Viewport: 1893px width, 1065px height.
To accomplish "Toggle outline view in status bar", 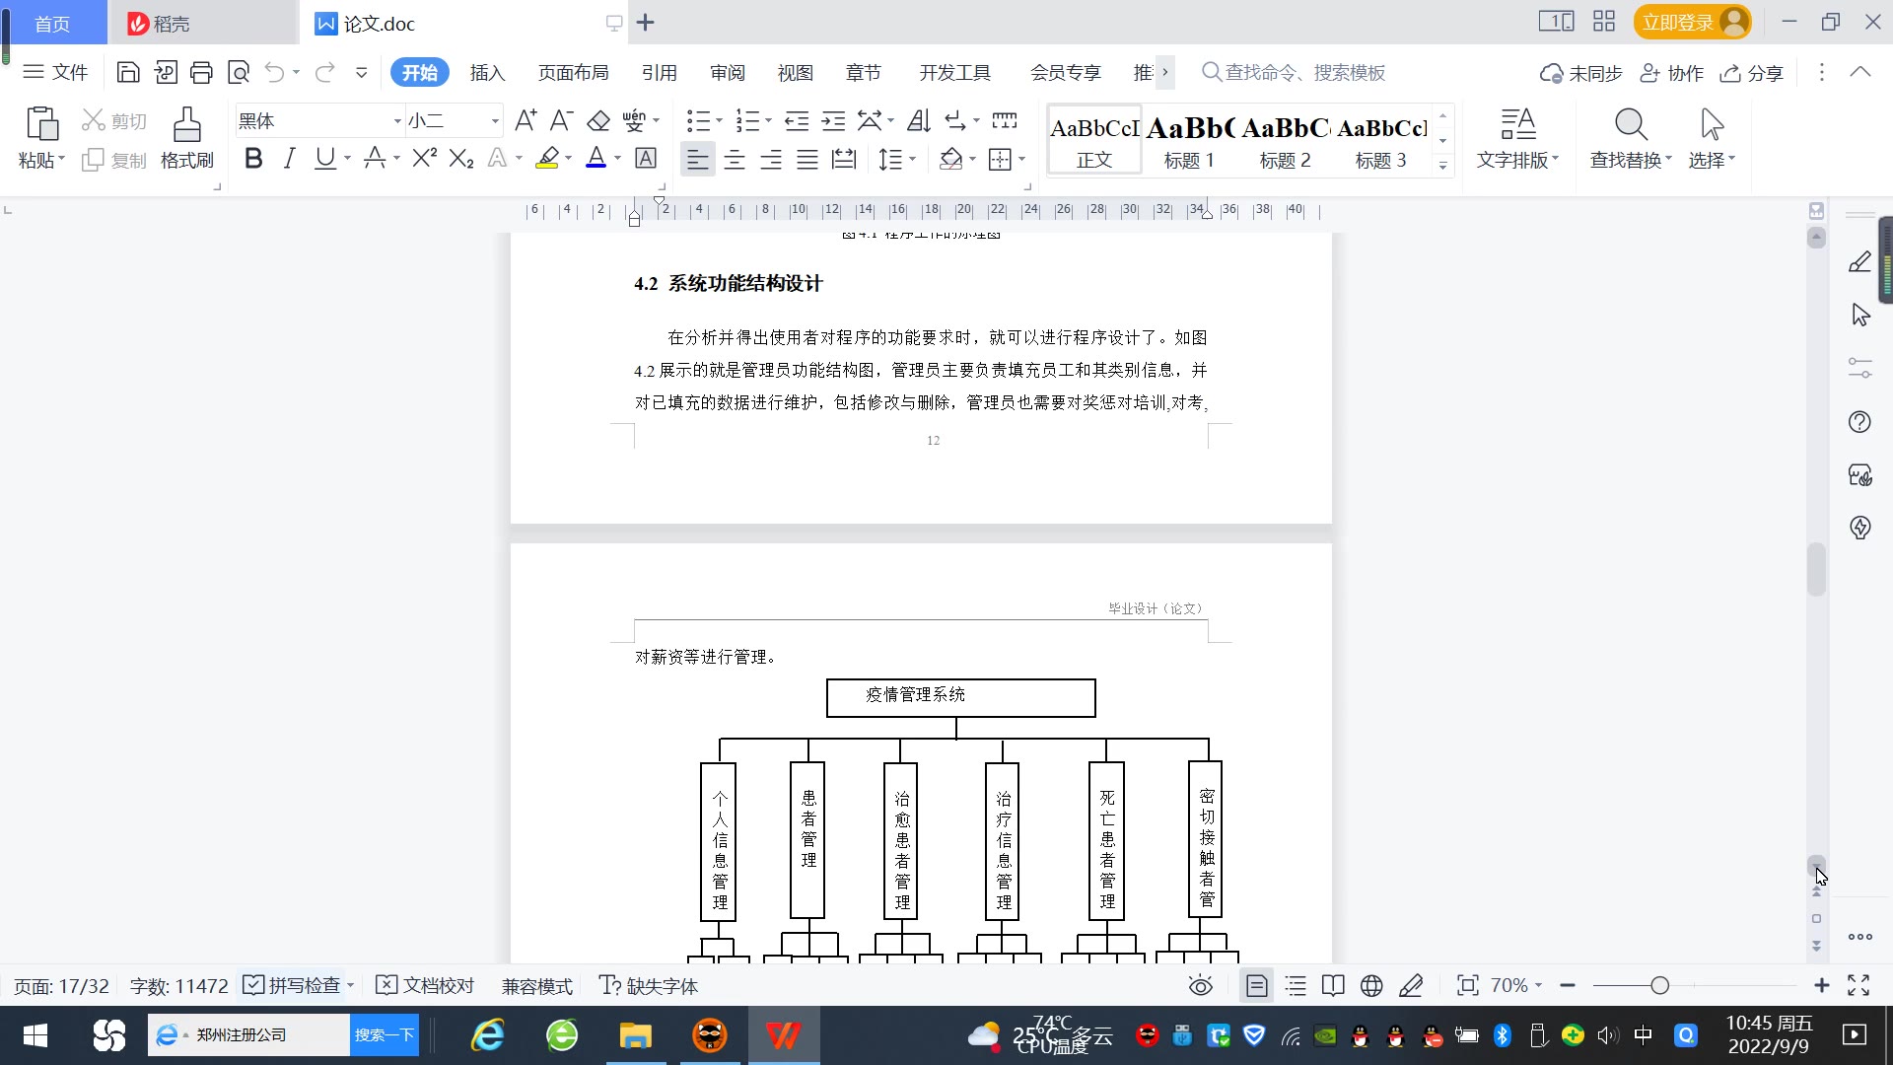I will (x=1296, y=985).
